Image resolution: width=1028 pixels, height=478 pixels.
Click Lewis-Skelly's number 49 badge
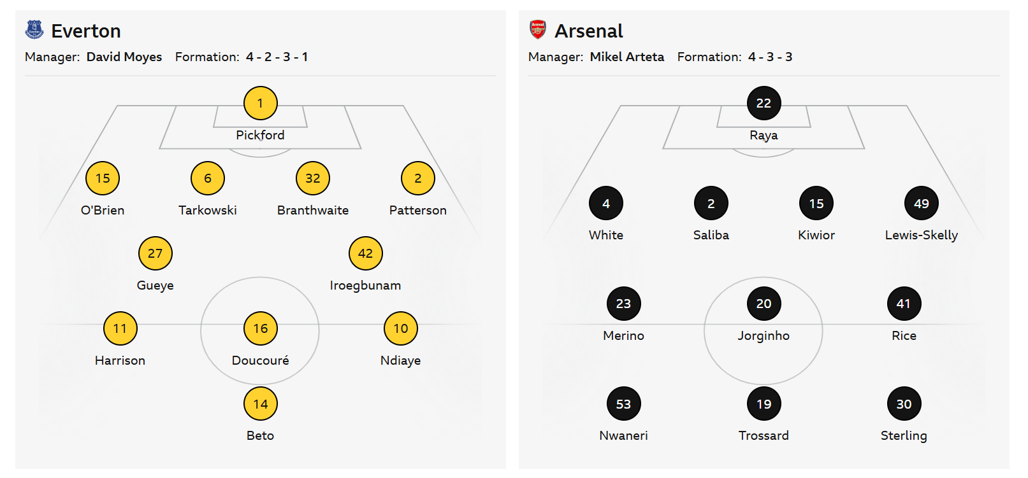pos(921,204)
